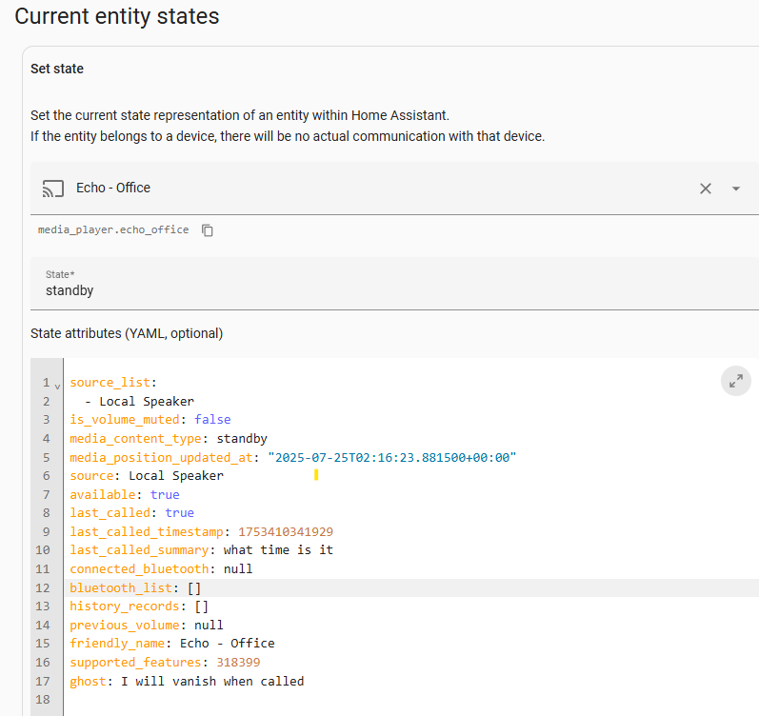
Task: Click the last_called_summary text
Action: pos(278,550)
